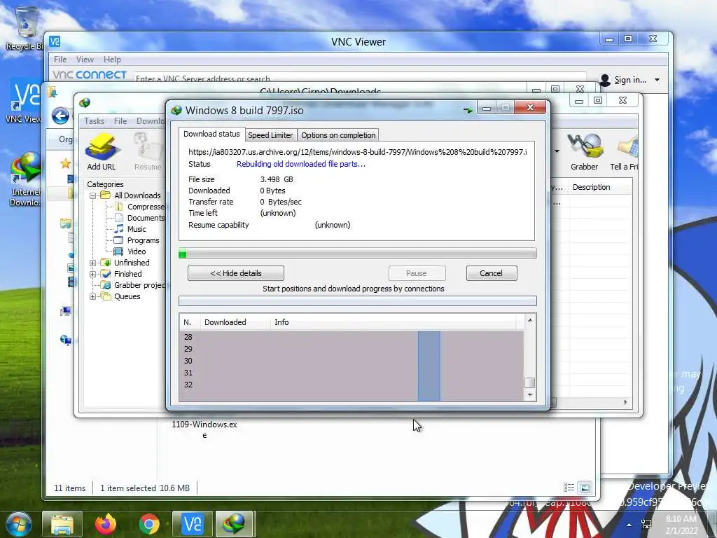Open View menu in VNC Viewer

pyautogui.click(x=85, y=60)
